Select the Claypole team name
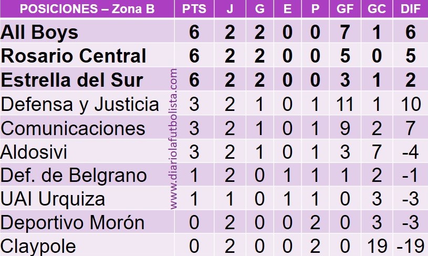This screenshot has height=256, width=428. point(39,246)
